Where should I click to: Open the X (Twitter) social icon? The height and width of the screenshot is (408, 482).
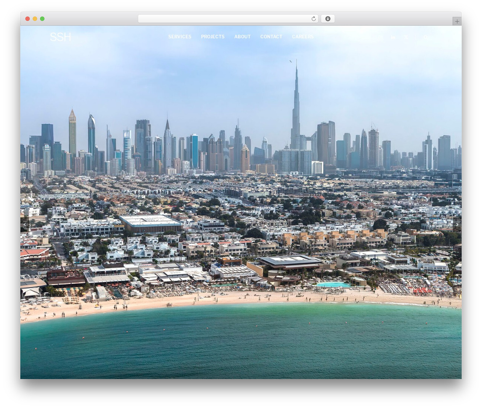(x=406, y=37)
